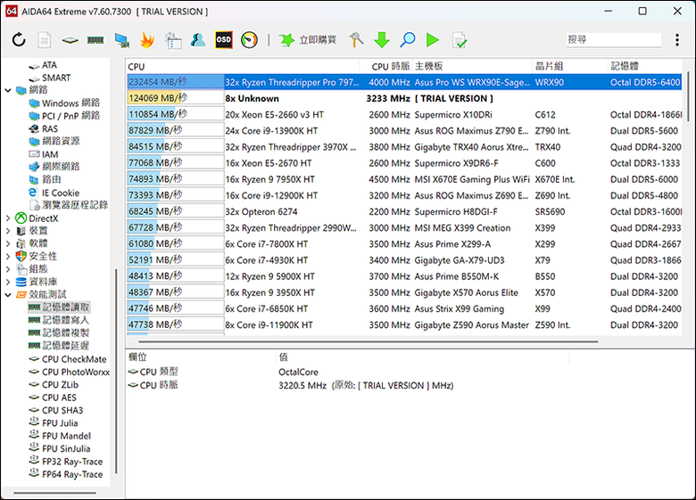Open the CPU CheckMate benchmark

click(x=68, y=359)
